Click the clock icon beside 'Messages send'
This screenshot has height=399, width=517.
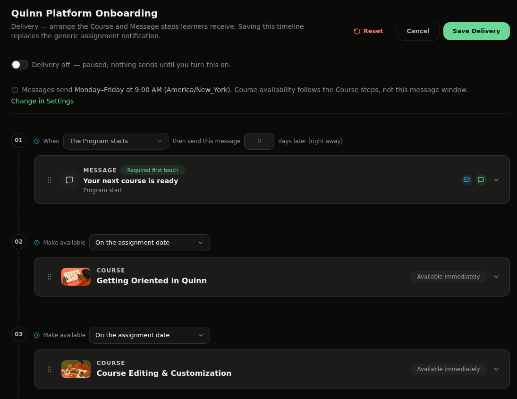(x=15, y=90)
